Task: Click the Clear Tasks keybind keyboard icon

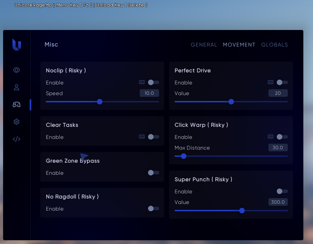Action: (x=142, y=136)
